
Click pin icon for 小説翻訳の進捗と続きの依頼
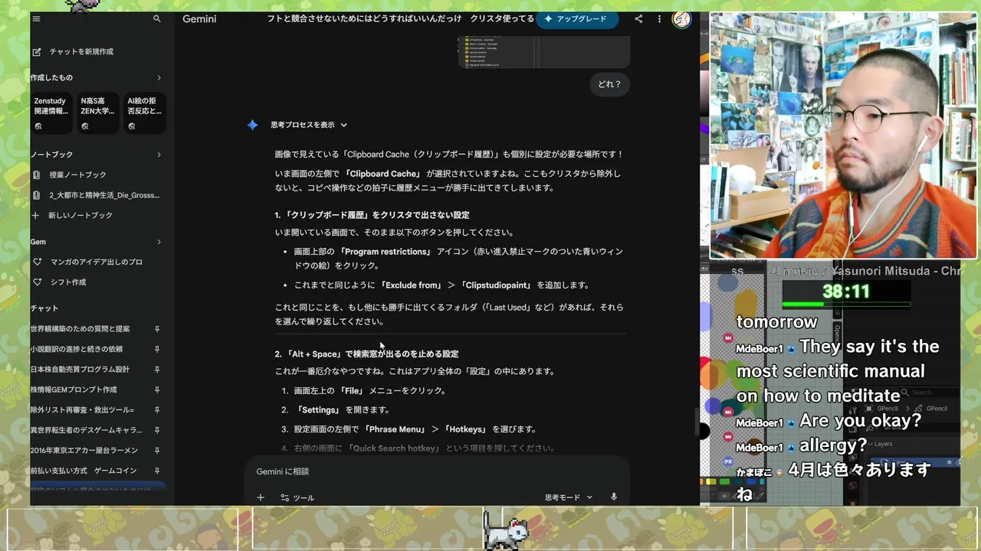(x=157, y=349)
